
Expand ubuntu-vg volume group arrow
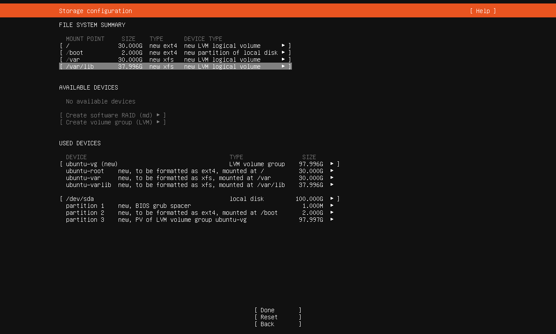332,164
